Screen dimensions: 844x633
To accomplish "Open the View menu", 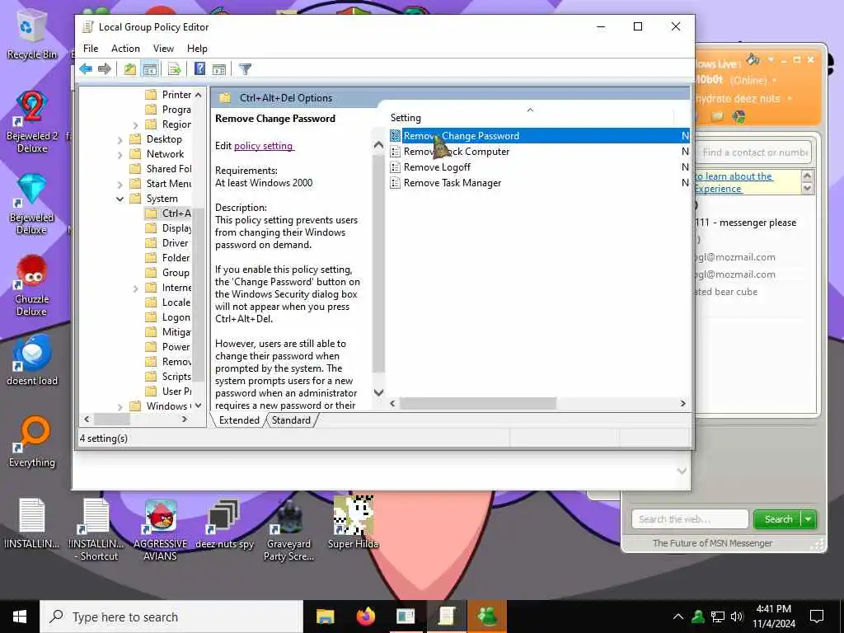I will pos(163,49).
